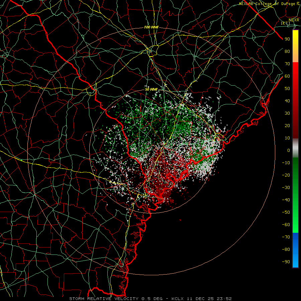Select the 80 value on velocity scale
The image size is (301, 301).
click(287, 51)
